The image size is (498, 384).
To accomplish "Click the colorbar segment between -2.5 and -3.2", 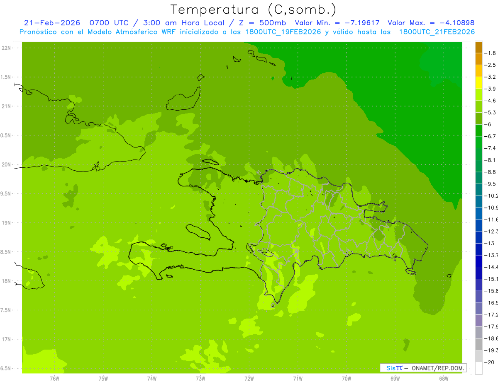I will 478,71.
